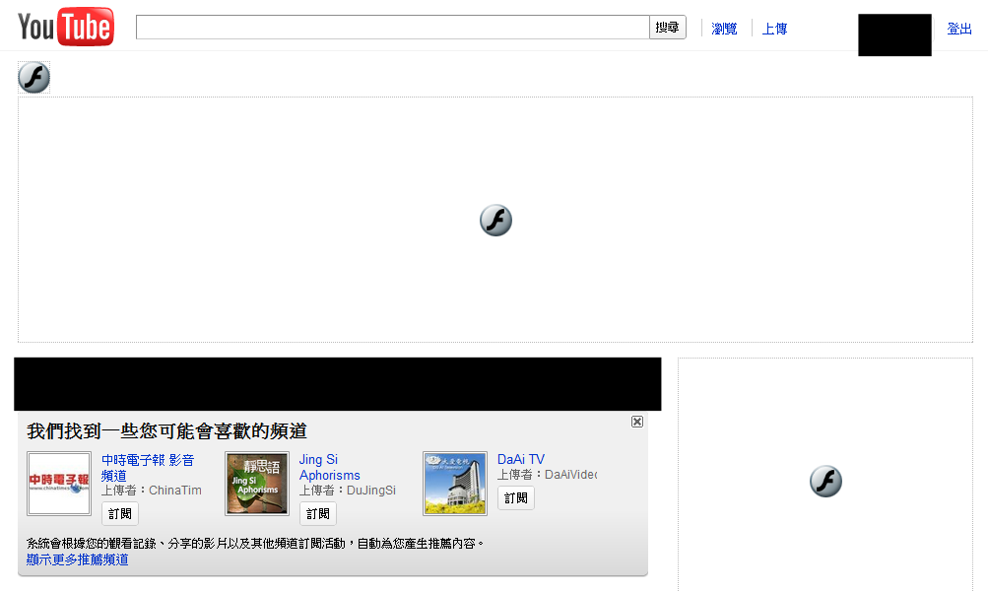
Task: Click uploader text 上傳者：DaAiVideo
Action: click(x=547, y=475)
